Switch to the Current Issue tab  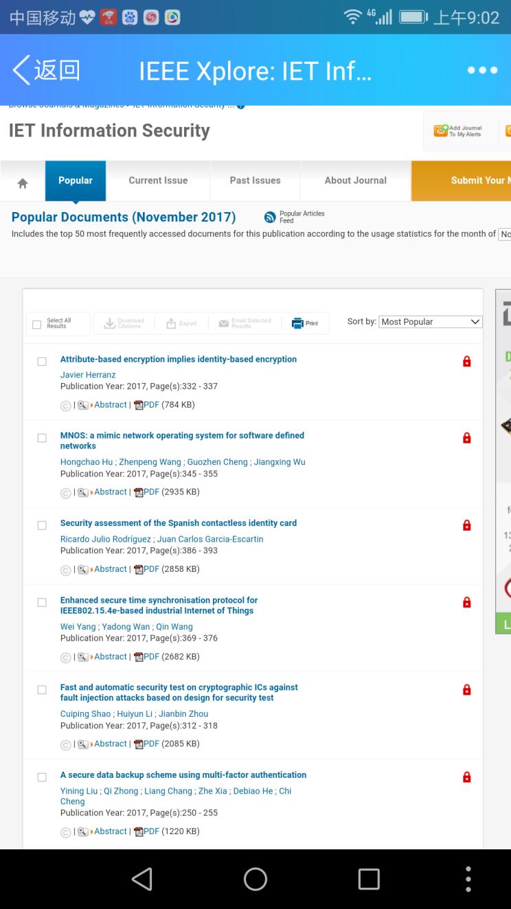158,181
